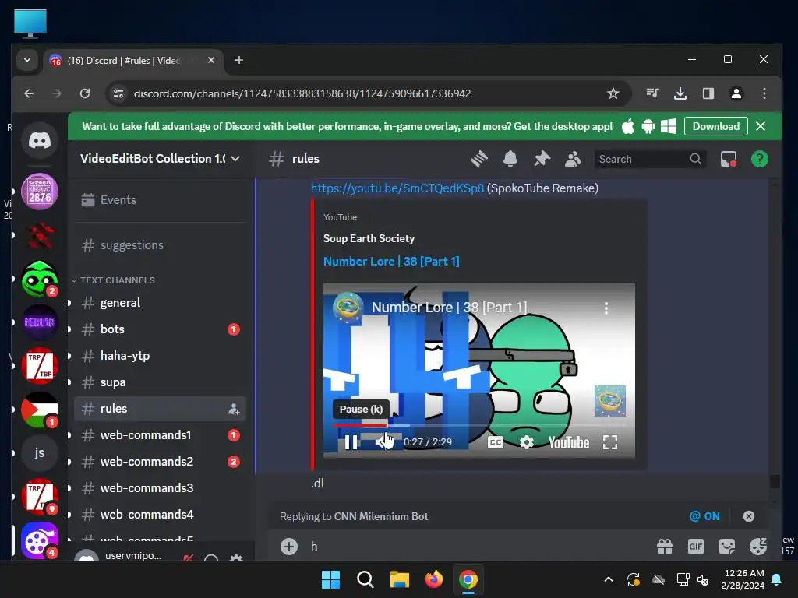
Task: Reload the Discord page
Action: point(85,93)
